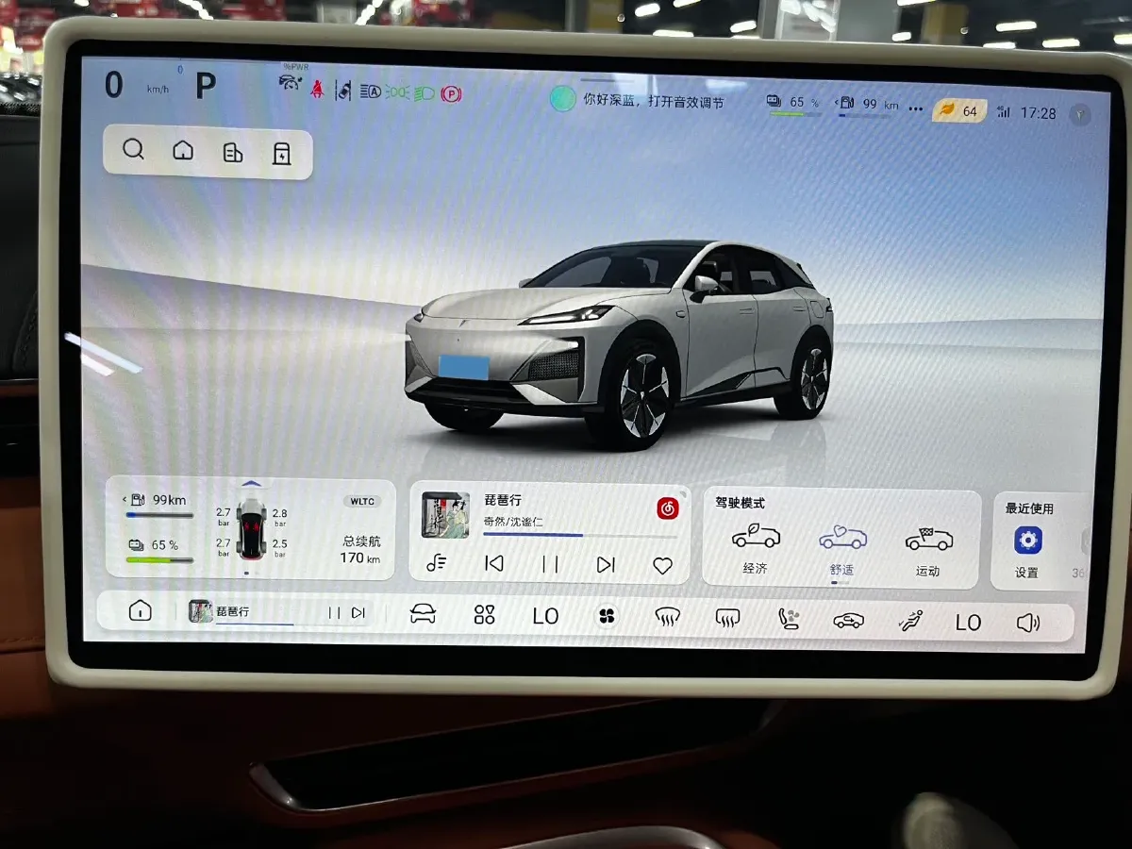Select the home icon in the top-left toolbar

(182, 149)
